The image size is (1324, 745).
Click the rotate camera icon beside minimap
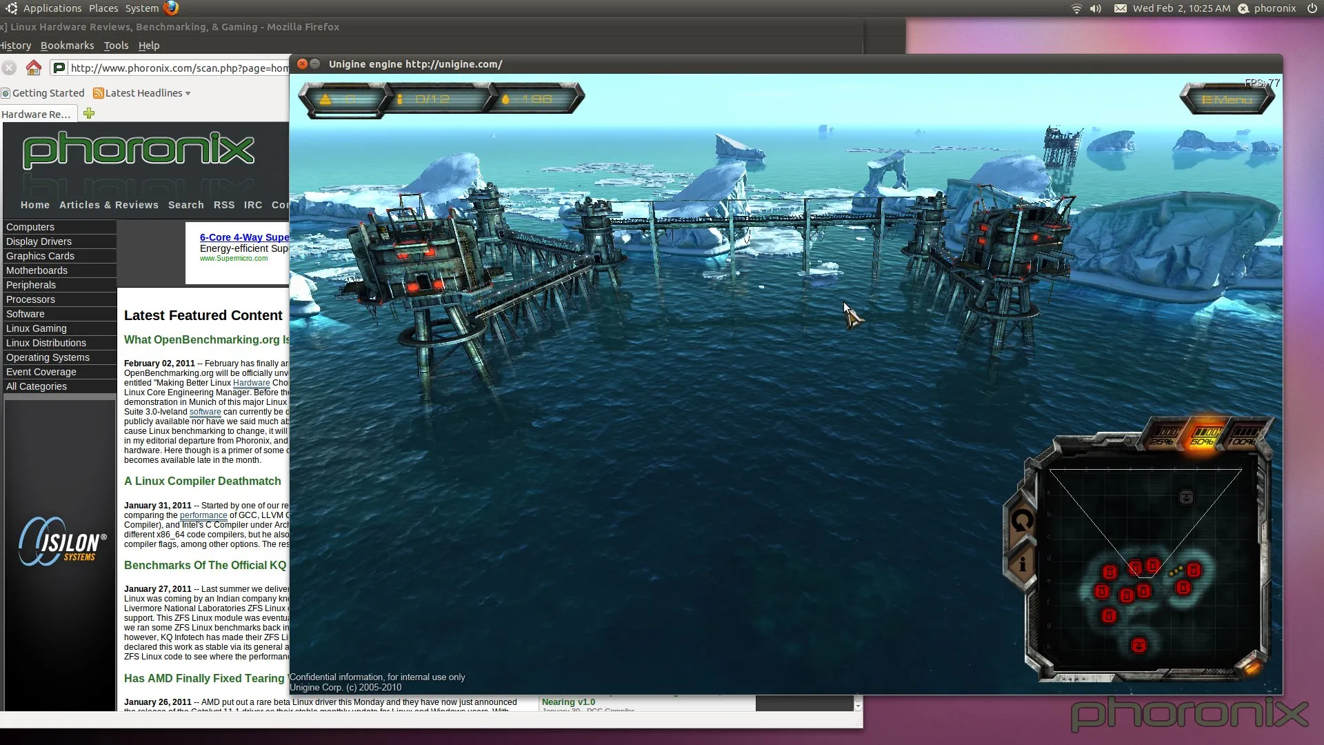click(x=1021, y=520)
